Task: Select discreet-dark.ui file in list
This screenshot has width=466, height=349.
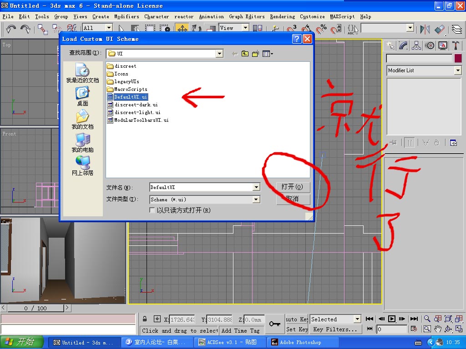Action: click(x=132, y=105)
